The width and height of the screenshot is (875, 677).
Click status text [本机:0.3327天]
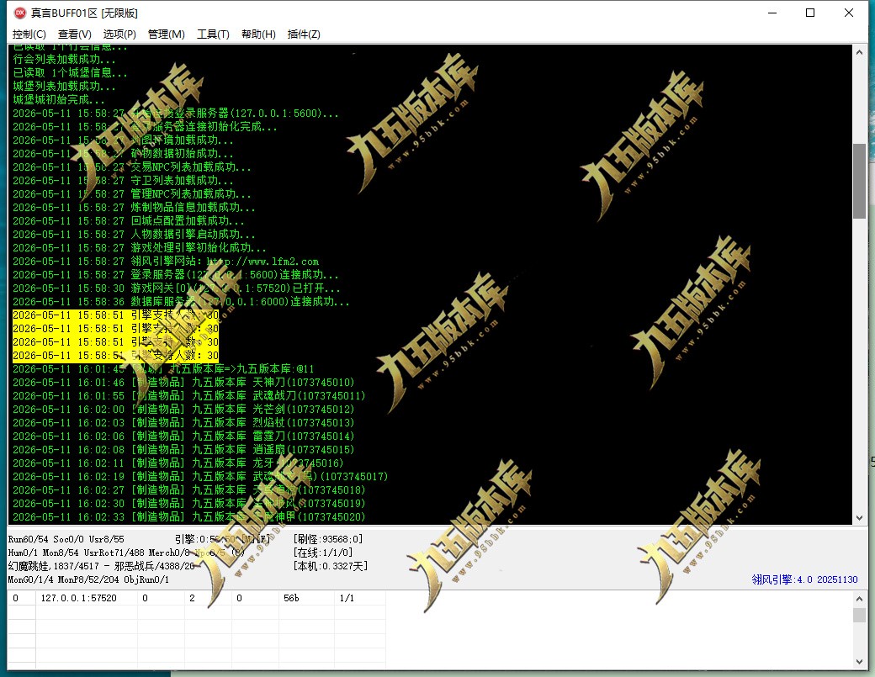pyautogui.click(x=331, y=566)
